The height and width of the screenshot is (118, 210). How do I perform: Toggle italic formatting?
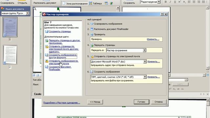pos(170,2)
